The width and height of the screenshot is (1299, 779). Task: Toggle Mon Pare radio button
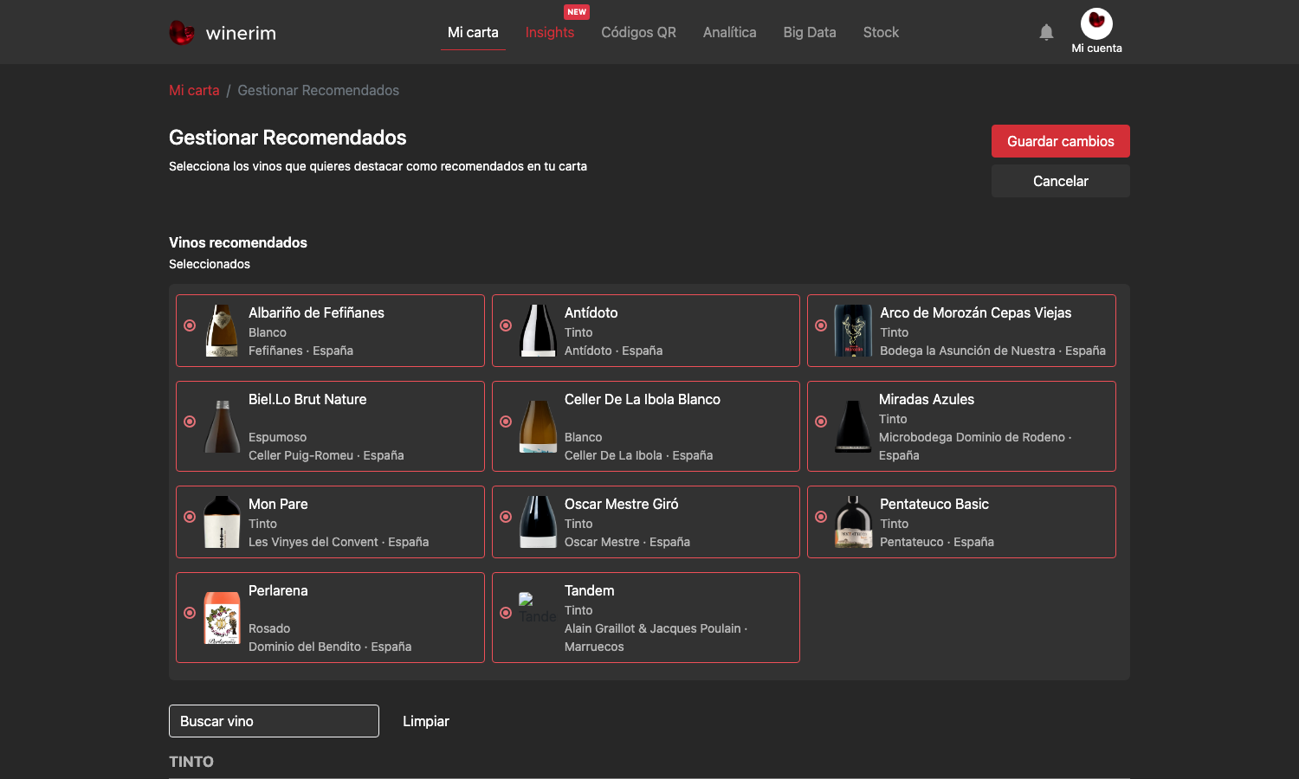tap(190, 517)
